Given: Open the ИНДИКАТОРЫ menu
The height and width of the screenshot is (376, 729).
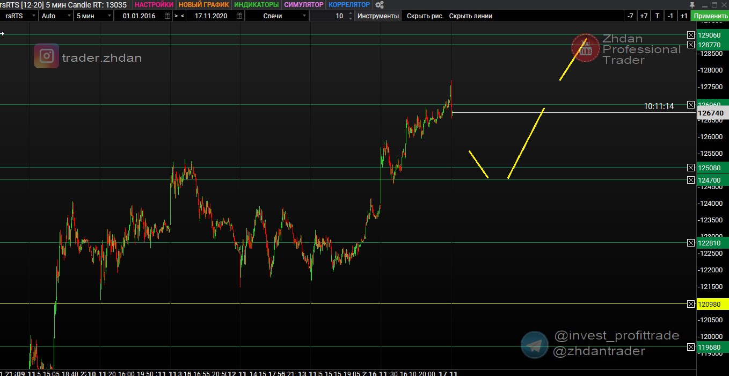Looking at the screenshot, I should coord(257,5).
